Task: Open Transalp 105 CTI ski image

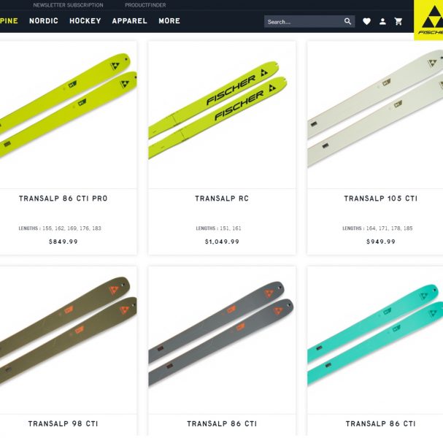Action: [x=375, y=115]
